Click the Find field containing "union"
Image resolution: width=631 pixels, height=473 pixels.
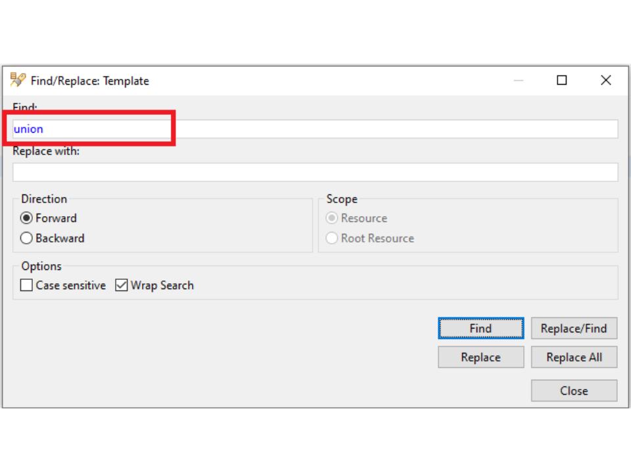tap(315, 129)
